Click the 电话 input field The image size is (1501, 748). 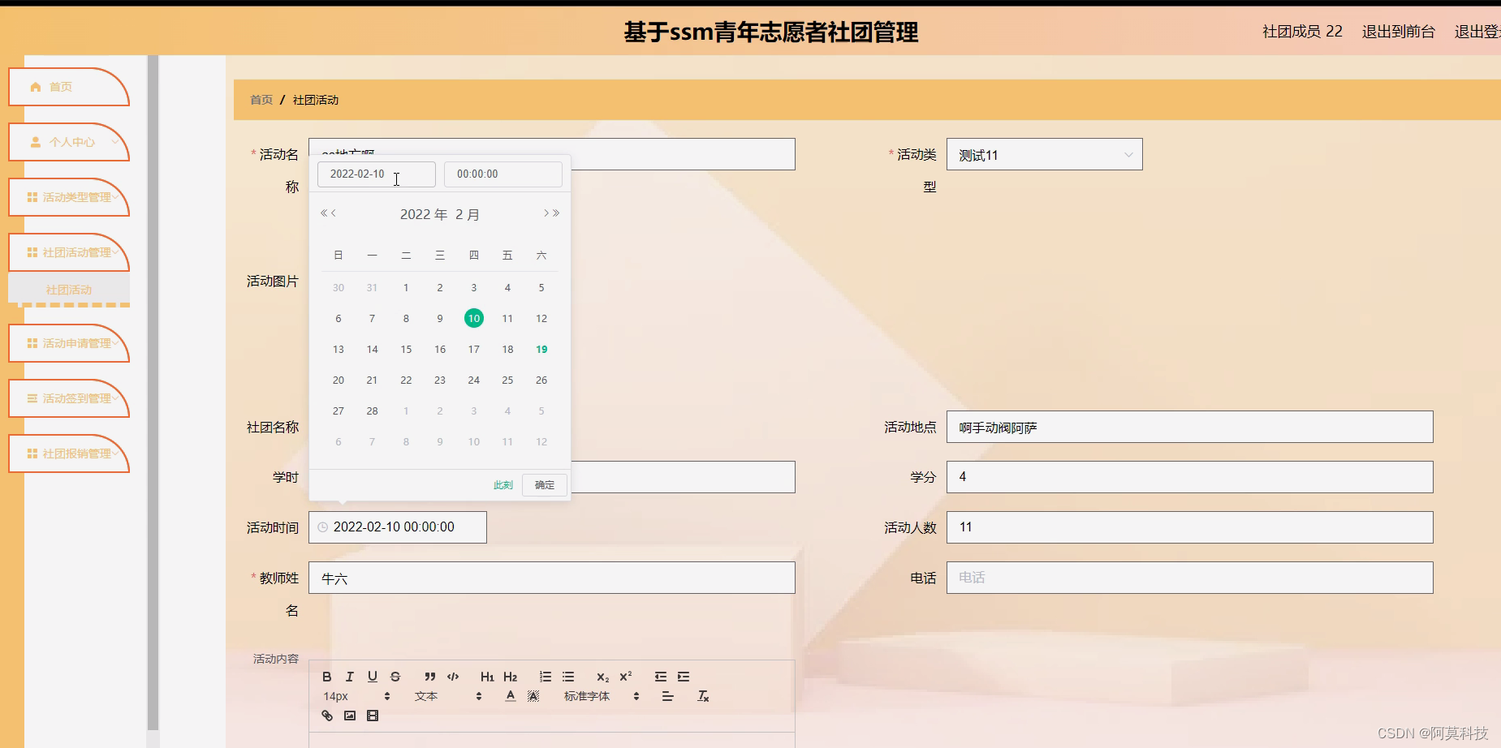(1189, 578)
